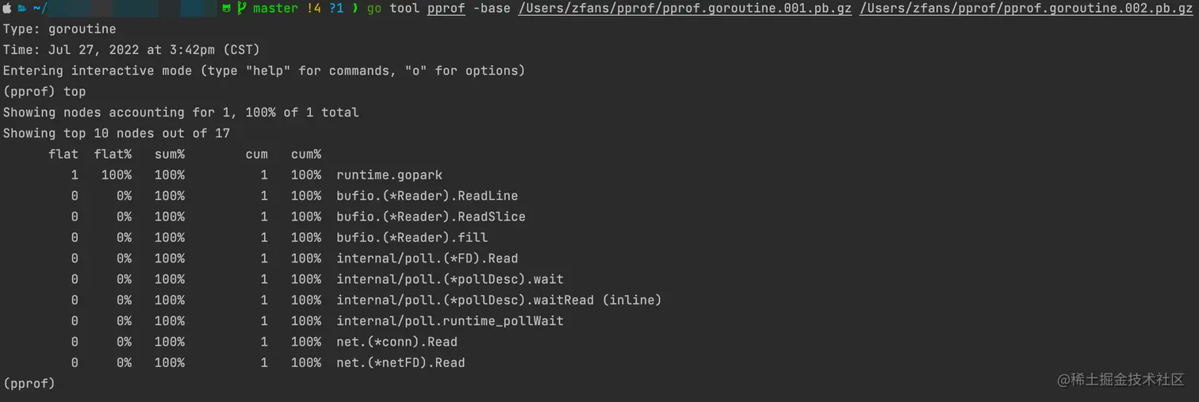The width and height of the screenshot is (1199, 402).
Task: Click the internal/poll.runtime_pollWait entry
Action: (450, 321)
